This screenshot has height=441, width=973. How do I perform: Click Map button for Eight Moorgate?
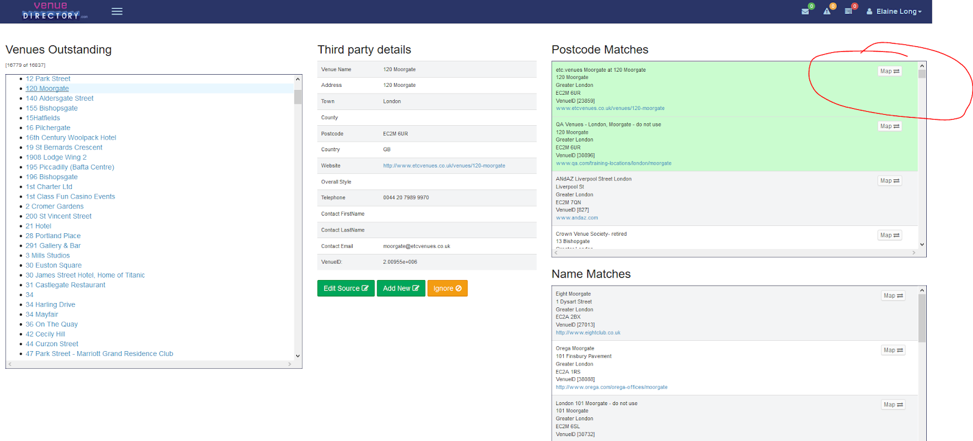893,296
